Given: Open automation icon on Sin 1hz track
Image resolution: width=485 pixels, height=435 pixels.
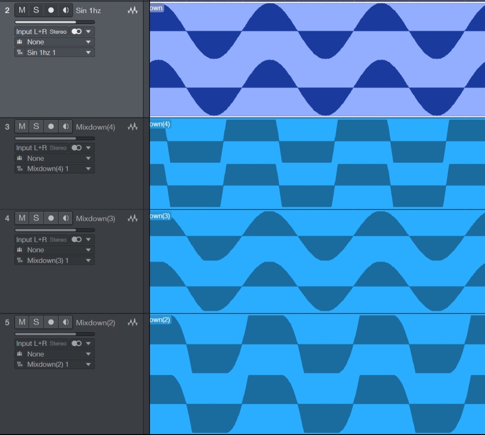Looking at the screenshot, I should pyautogui.click(x=132, y=10).
